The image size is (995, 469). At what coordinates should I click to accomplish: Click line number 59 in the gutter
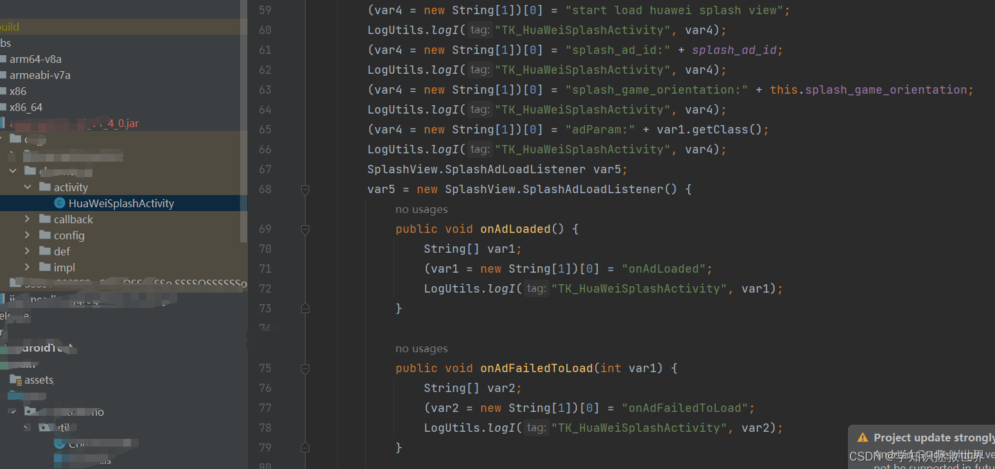point(264,10)
